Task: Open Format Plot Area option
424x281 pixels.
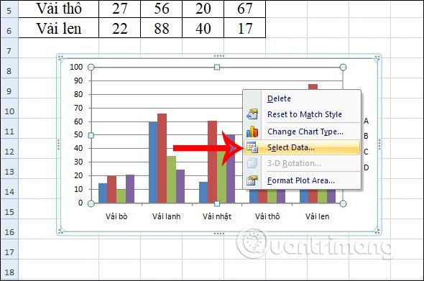Action: [301, 180]
